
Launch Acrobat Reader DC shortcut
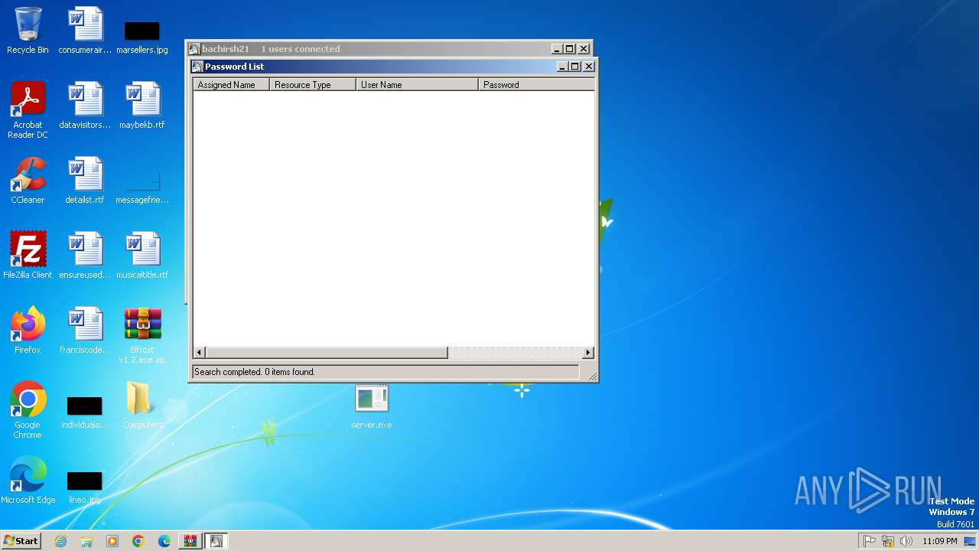point(28,110)
